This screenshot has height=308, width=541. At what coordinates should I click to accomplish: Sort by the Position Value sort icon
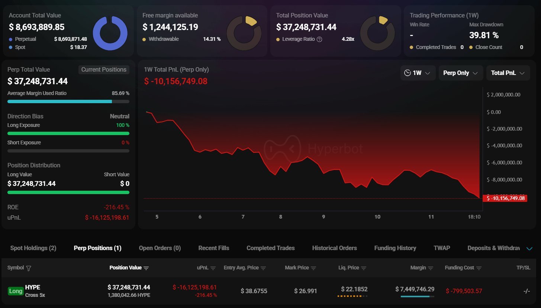pyautogui.click(x=146, y=268)
